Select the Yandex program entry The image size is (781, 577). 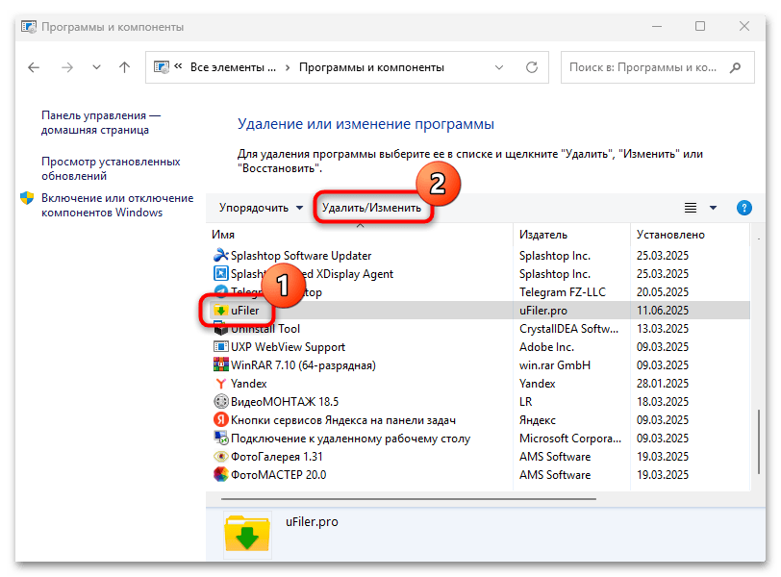click(248, 384)
